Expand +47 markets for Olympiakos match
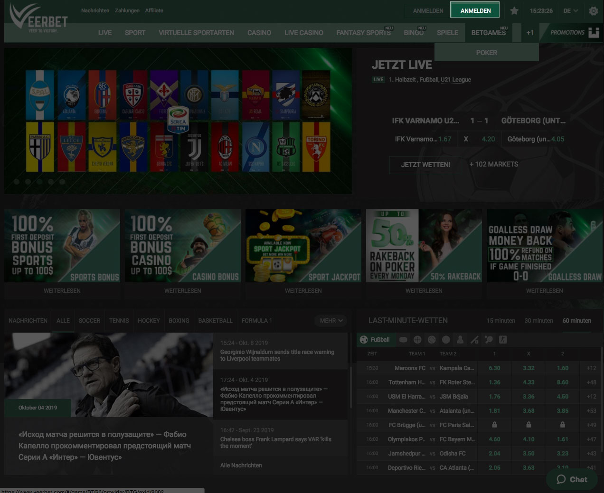This screenshot has width=604, height=493. coord(591,439)
